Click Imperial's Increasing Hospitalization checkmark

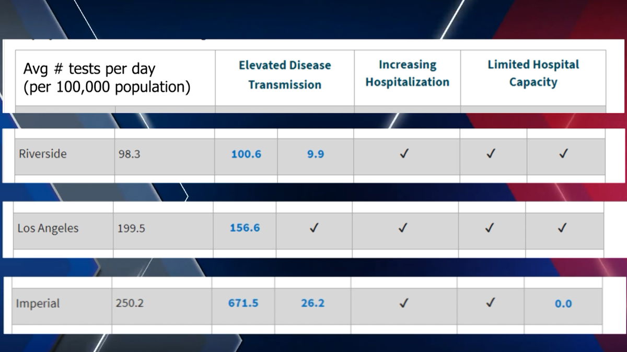[403, 303]
